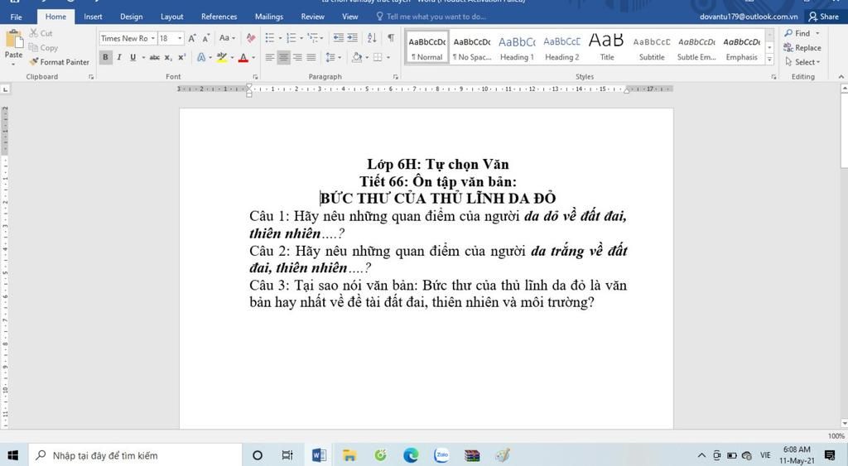Justify paragraph text

[311, 57]
